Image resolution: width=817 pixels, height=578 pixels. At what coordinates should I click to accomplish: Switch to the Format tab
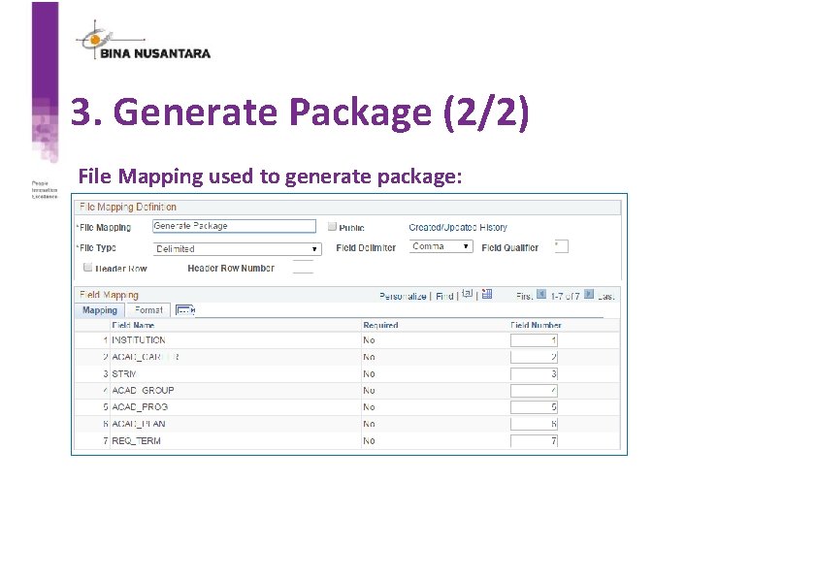point(148,309)
